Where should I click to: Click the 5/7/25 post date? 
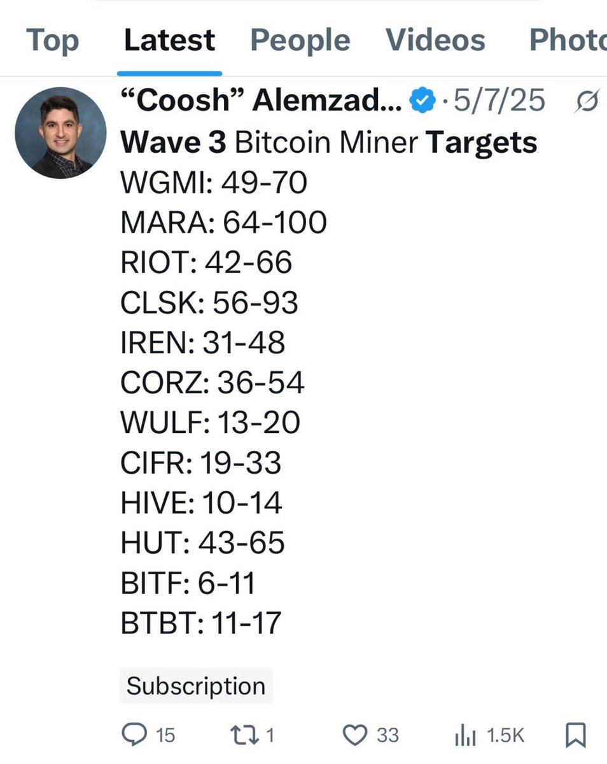(499, 101)
